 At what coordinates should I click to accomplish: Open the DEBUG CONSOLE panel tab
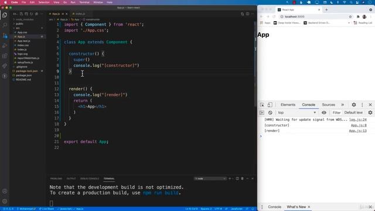pyautogui.click(x=90, y=179)
